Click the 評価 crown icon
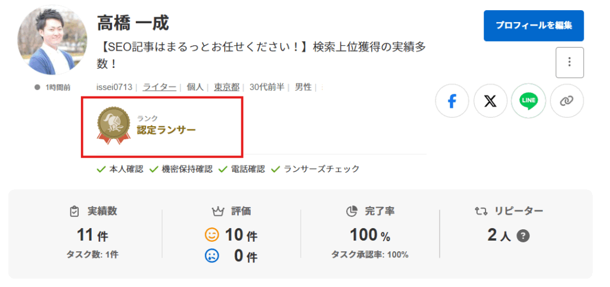Viewport: 610px width, 287px height. [x=217, y=211]
